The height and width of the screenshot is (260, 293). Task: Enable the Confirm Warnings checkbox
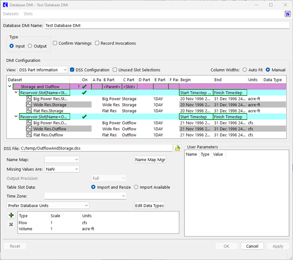[55, 43]
